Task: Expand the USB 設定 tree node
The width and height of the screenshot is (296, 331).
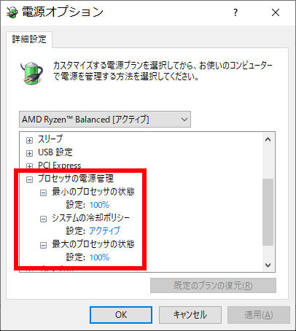Action: (29, 153)
